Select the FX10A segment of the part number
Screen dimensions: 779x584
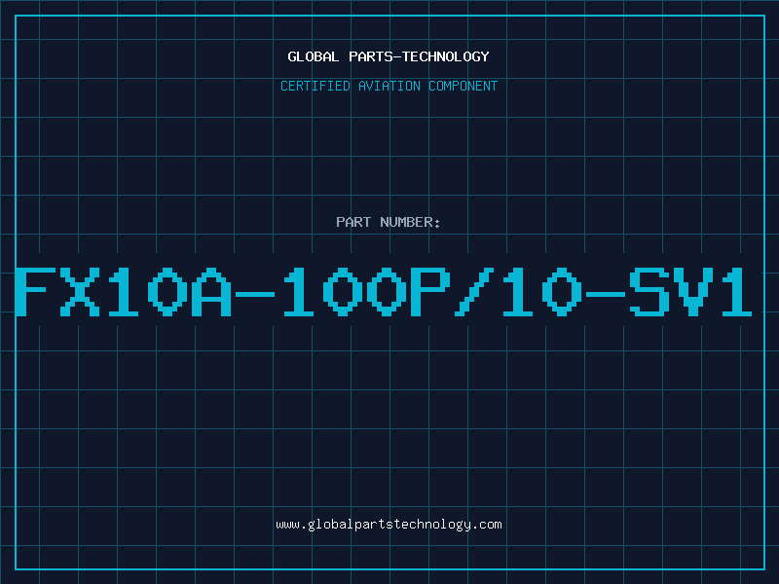coord(124,291)
